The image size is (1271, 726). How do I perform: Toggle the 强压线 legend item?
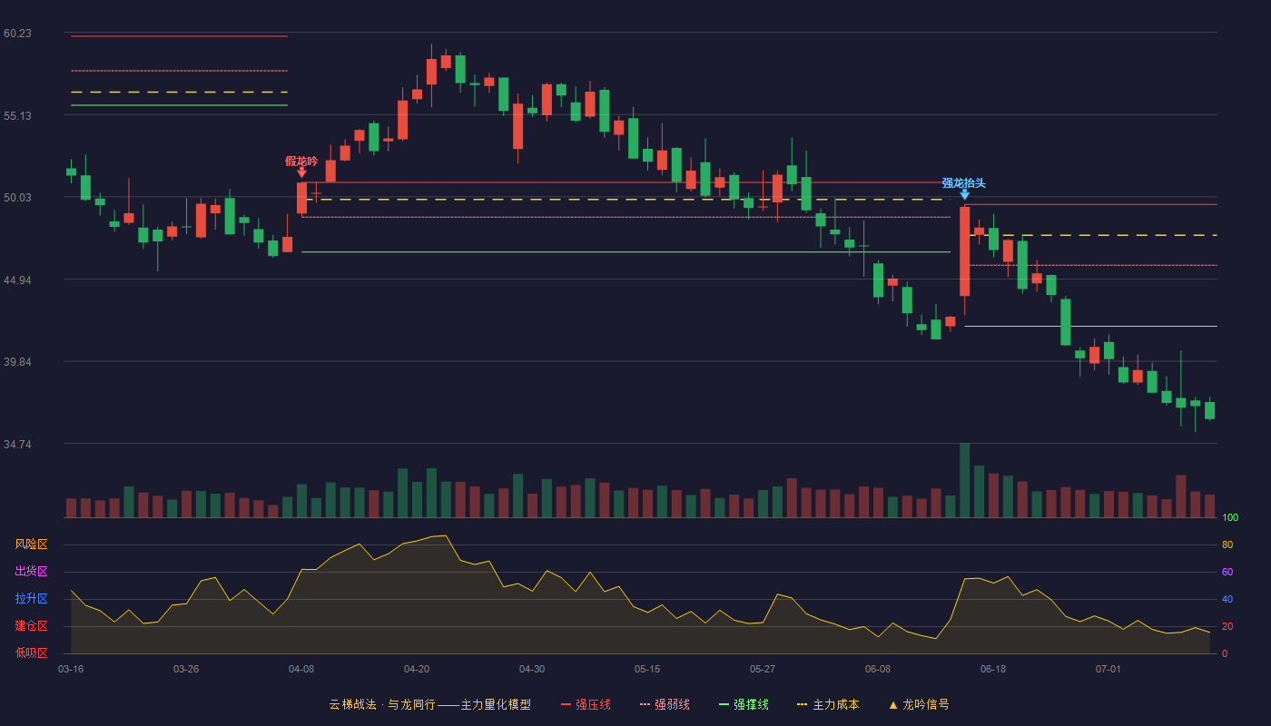(586, 704)
